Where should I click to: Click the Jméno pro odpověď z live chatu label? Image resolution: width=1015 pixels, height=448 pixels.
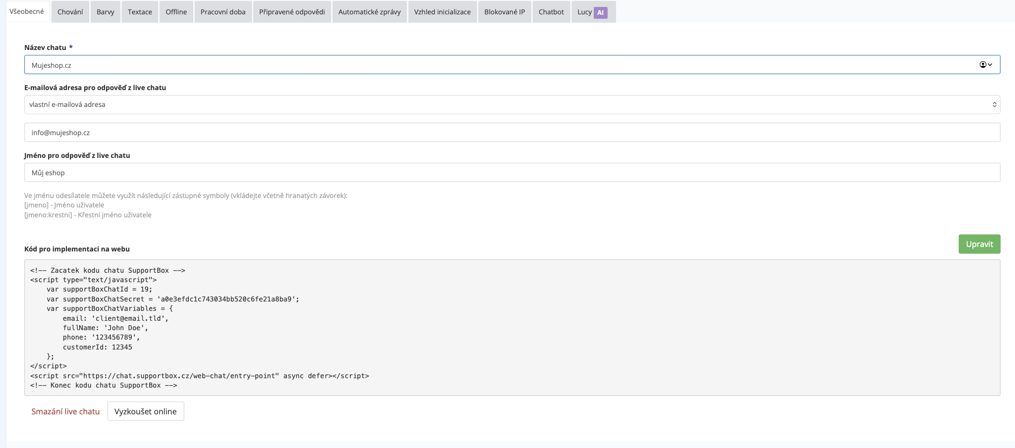tap(77, 155)
